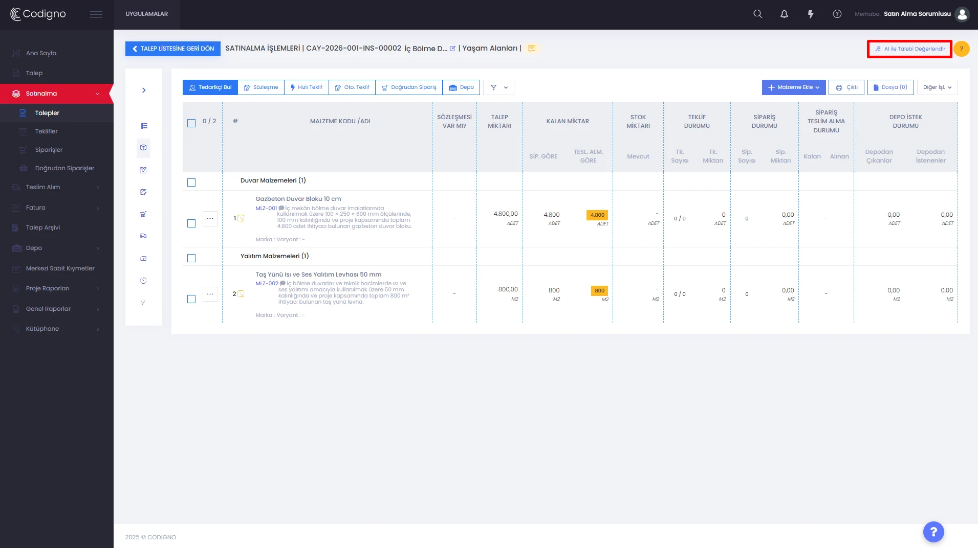
Task: Select the delivery truck icon in the vertical panel
Action: coord(144,236)
